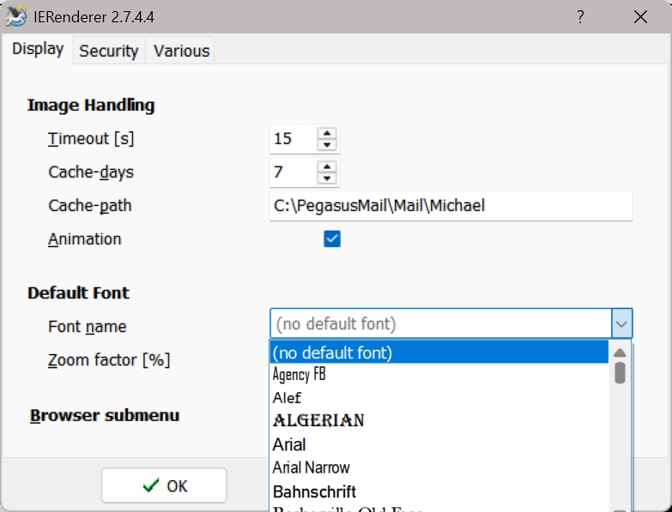Click the font list scrollbar up arrow
The width and height of the screenshot is (672, 512).
pyautogui.click(x=620, y=352)
